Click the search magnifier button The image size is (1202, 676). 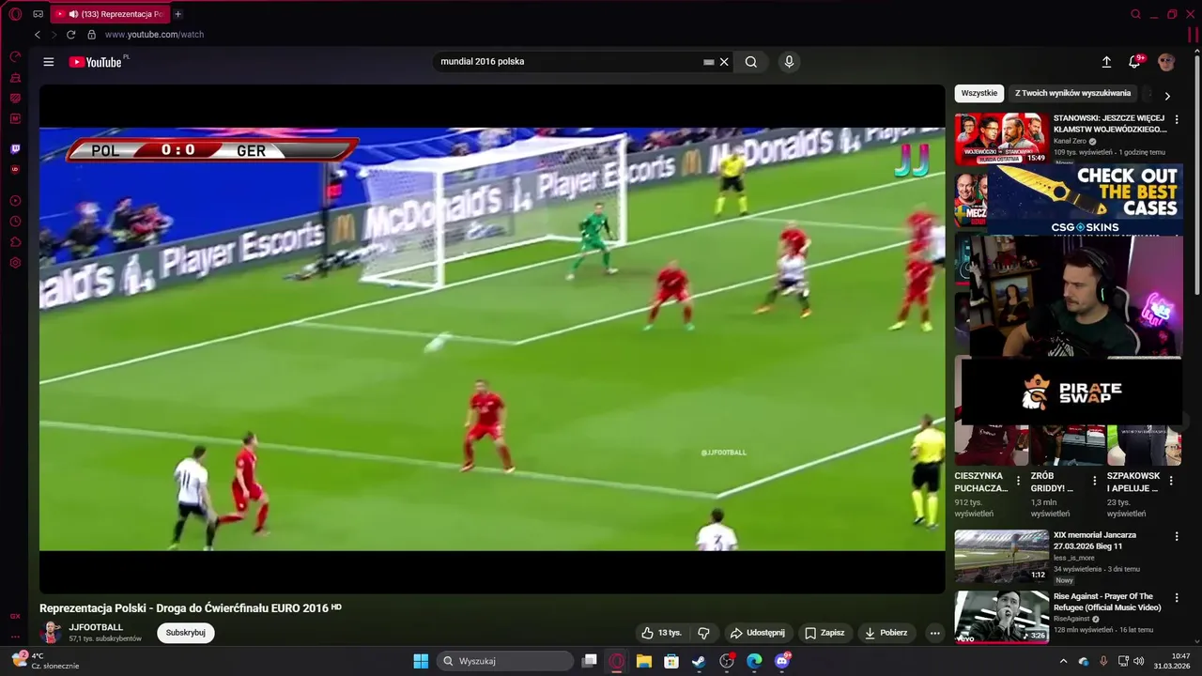751,62
